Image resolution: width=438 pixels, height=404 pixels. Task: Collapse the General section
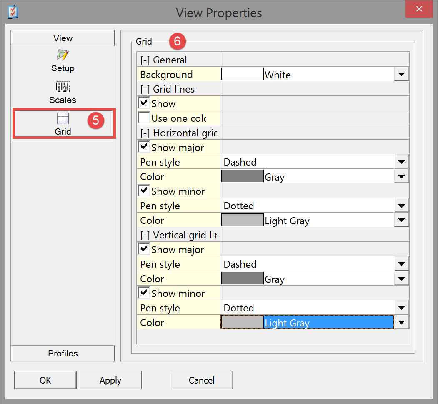[145, 60]
